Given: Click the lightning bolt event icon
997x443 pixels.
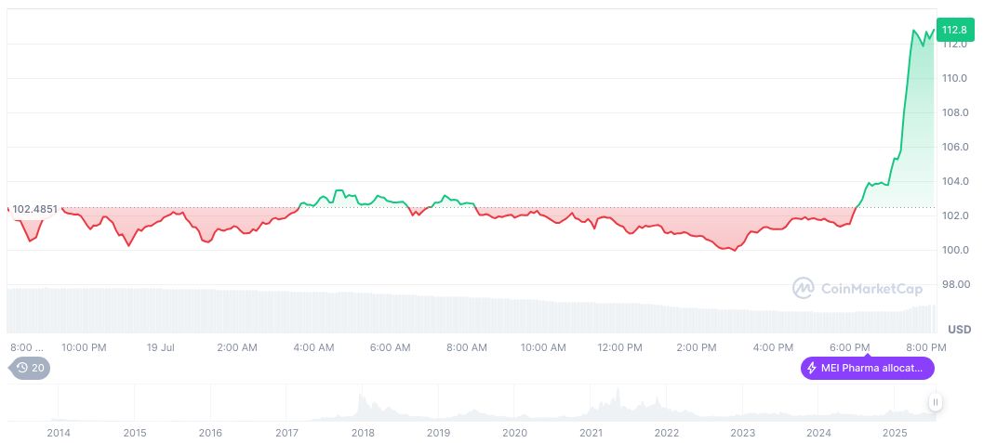Looking at the screenshot, I should (812, 368).
